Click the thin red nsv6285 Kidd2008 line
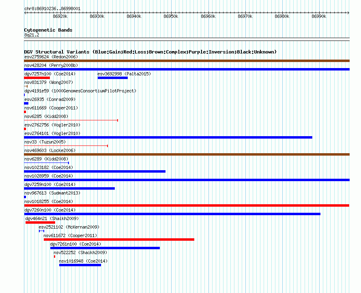 71,120
